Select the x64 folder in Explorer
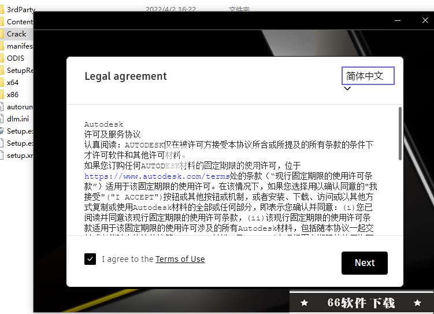434x314 pixels. 13,83
